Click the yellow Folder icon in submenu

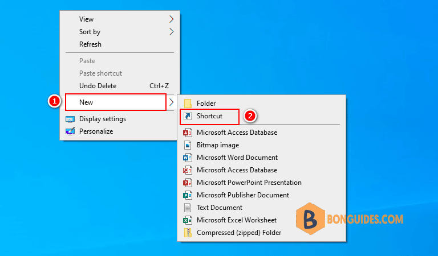click(188, 104)
